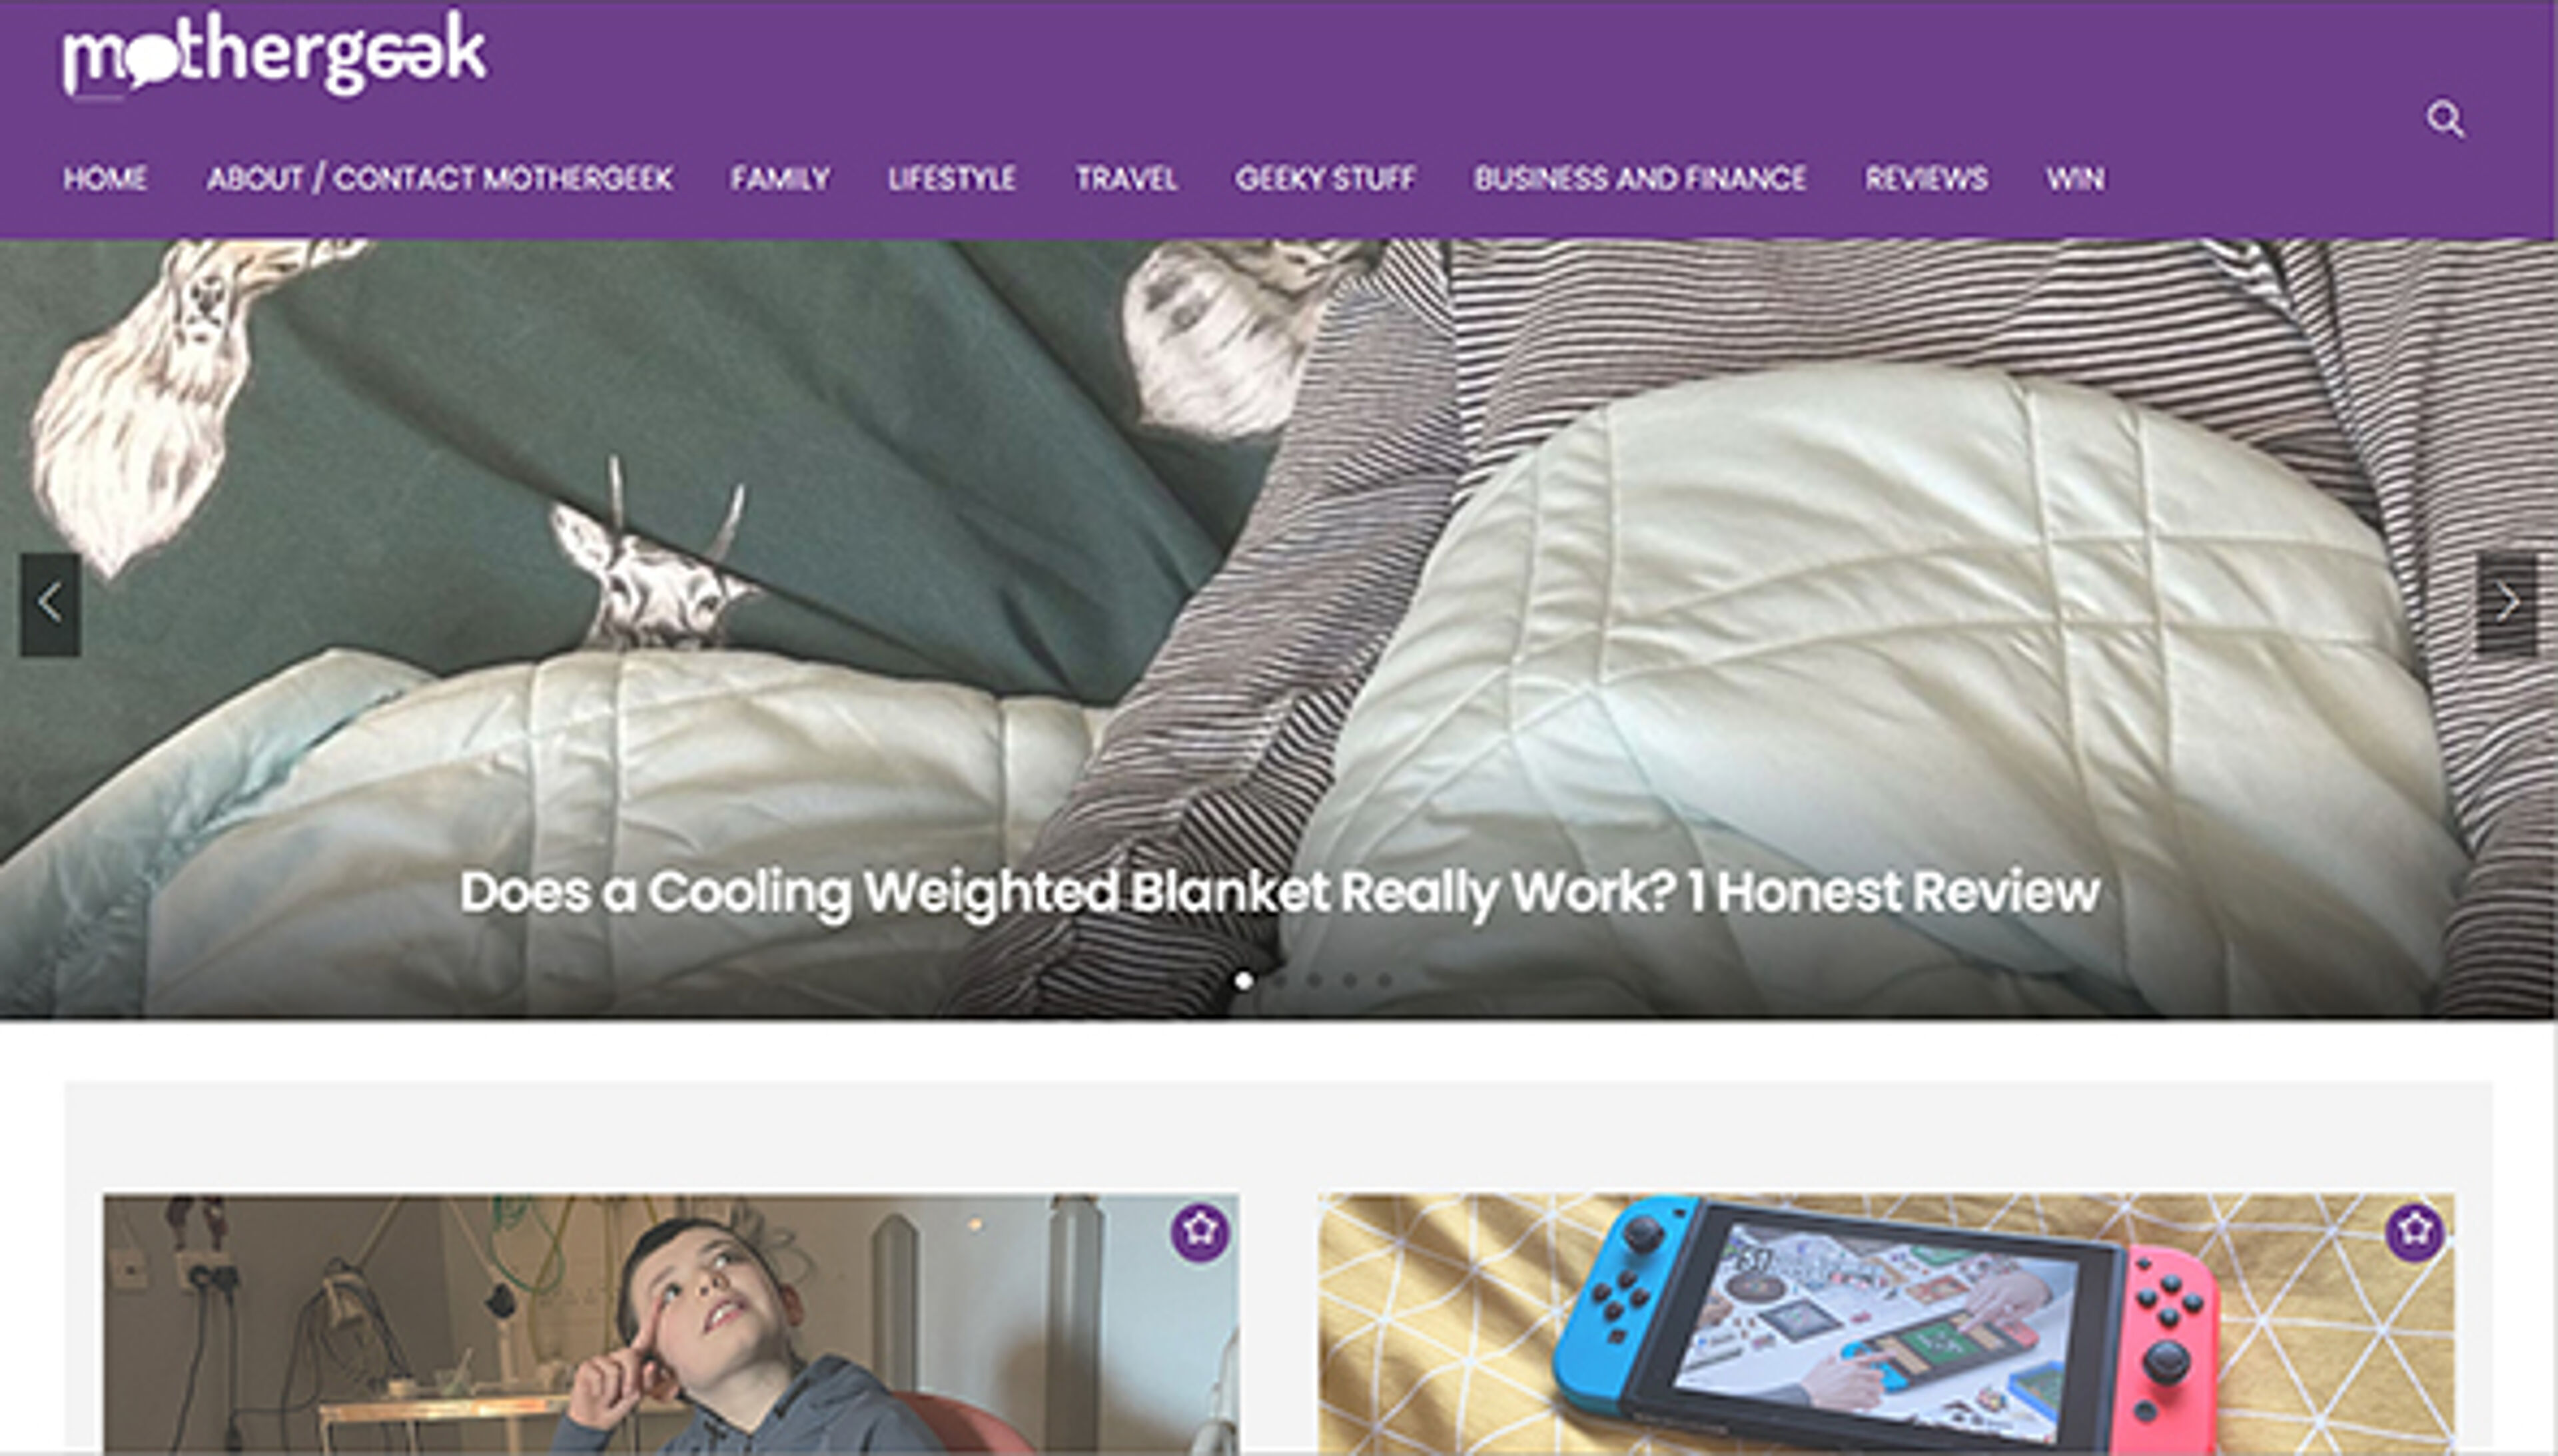This screenshot has height=1456, width=2558.
Task: Open Cooling Weighted Blanket review headline
Action: pos(1279,892)
